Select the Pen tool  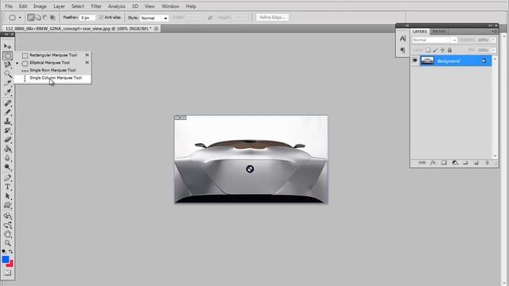(x=7, y=178)
